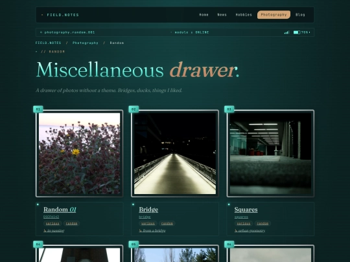Screen dimensions: 350x262
Task: Click the 04 number badge
Action: [38, 244]
